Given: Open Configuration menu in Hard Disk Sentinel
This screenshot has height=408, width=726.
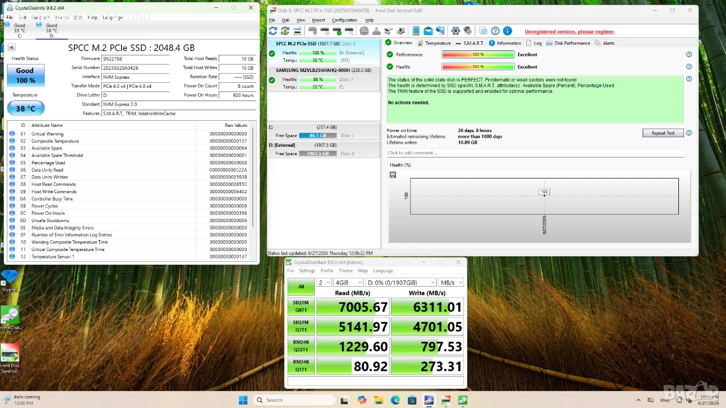Looking at the screenshot, I should tap(344, 20).
